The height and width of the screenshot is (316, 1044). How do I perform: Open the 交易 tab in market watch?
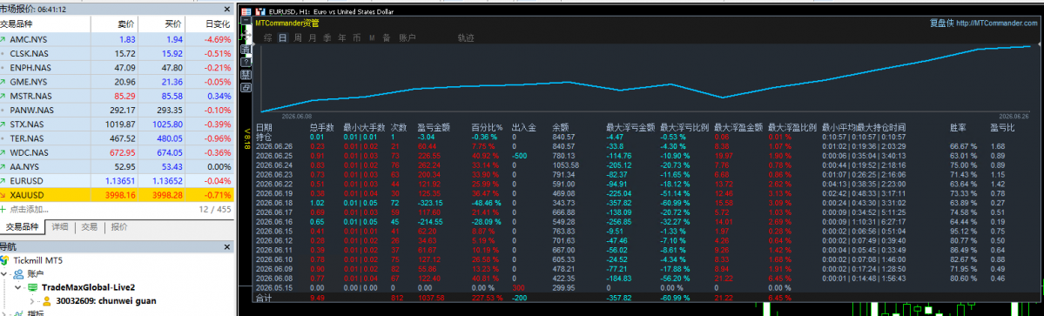89,227
